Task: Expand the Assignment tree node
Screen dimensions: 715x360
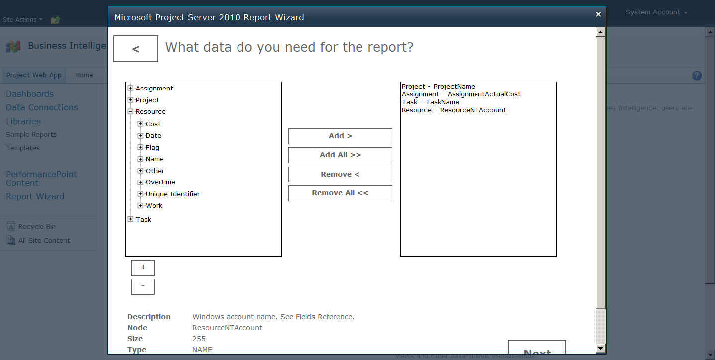Action: pos(131,88)
